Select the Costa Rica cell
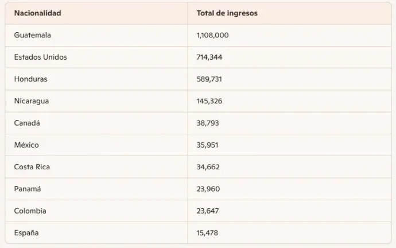The width and height of the screenshot is (396, 248). coord(32,167)
